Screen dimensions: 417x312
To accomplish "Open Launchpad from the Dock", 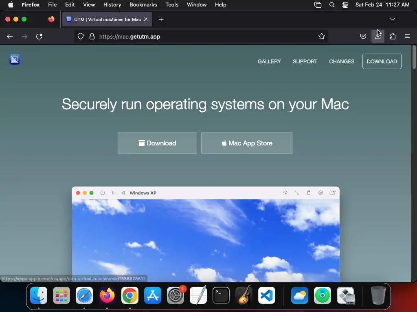I will pyautogui.click(x=61, y=295).
